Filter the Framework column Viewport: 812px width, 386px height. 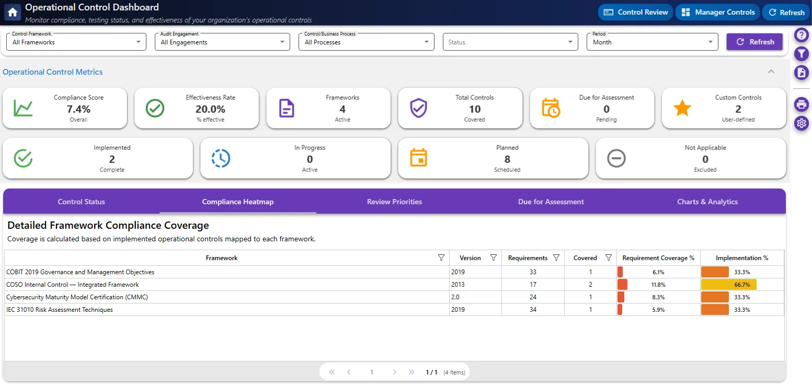tap(441, 258)
